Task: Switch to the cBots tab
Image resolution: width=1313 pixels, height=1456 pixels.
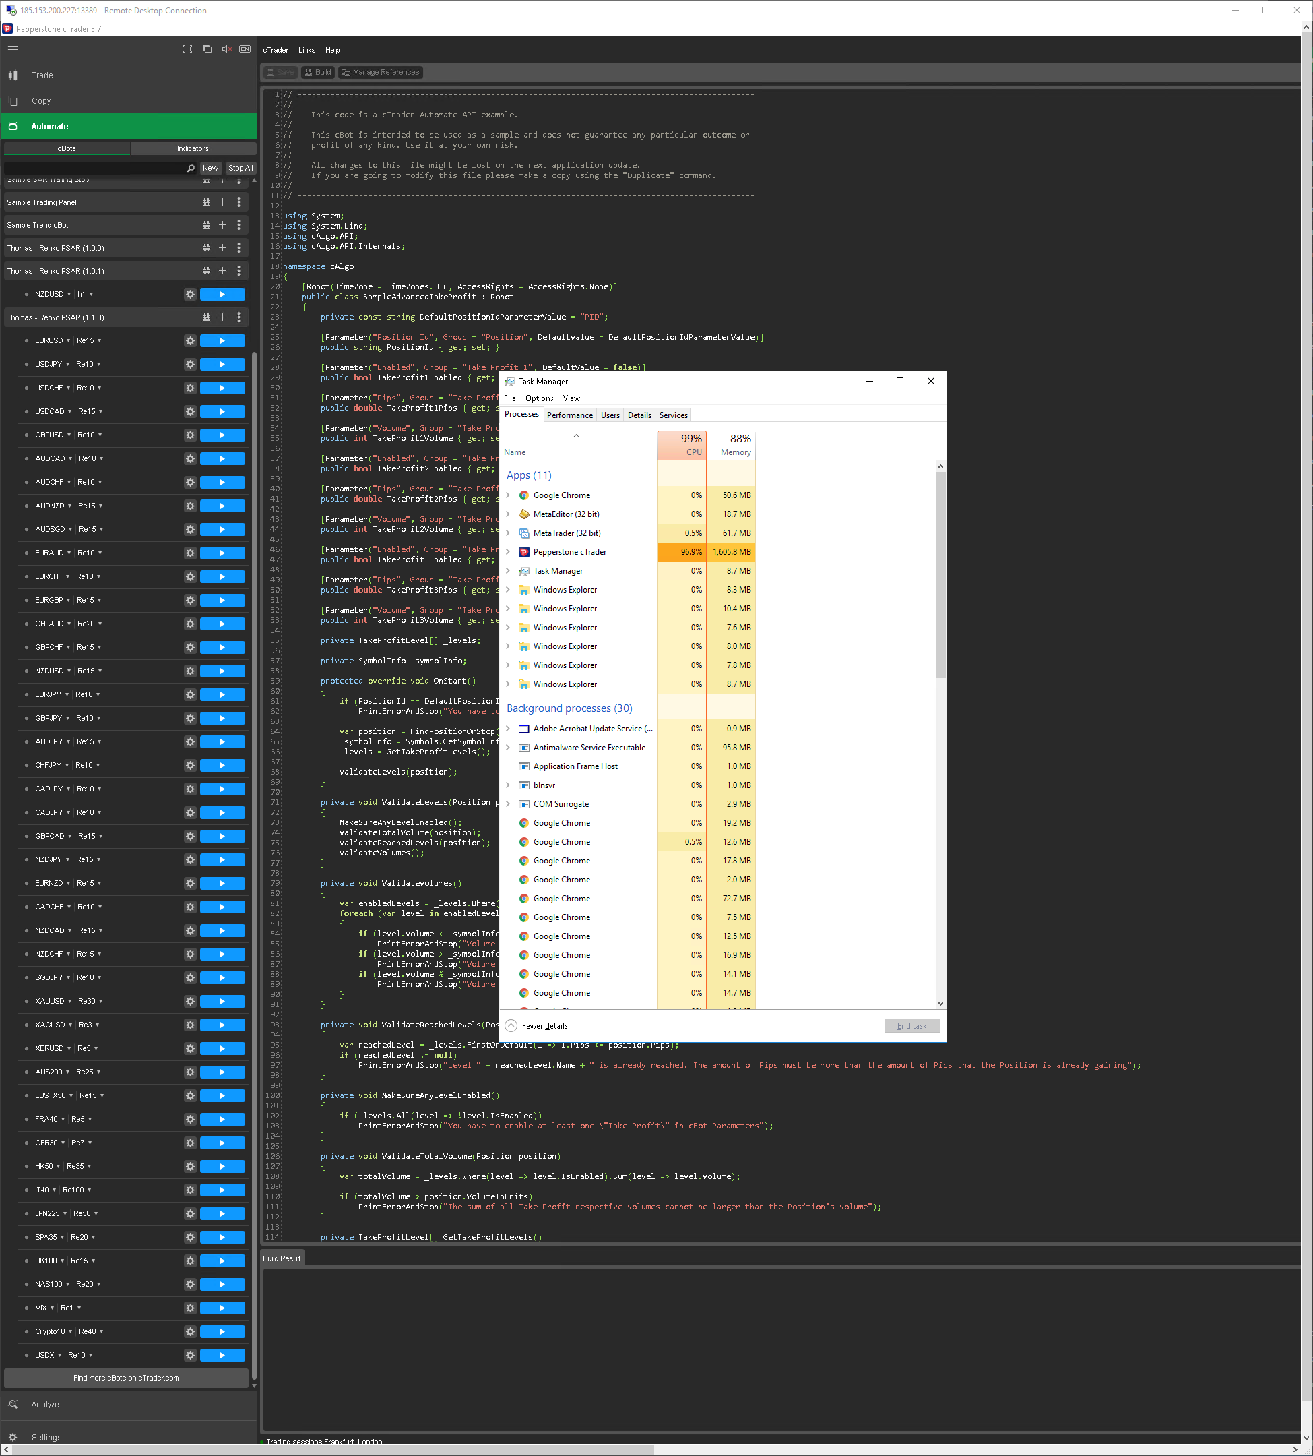Action: point(67,148)
